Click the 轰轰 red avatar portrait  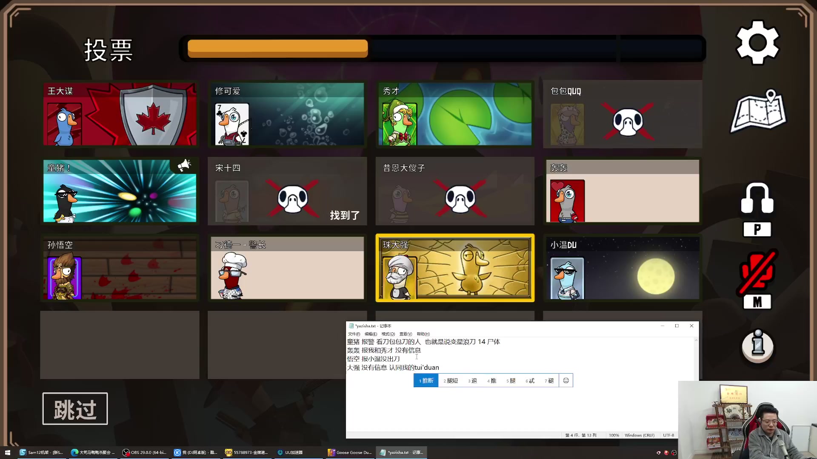tap(567, 201)
